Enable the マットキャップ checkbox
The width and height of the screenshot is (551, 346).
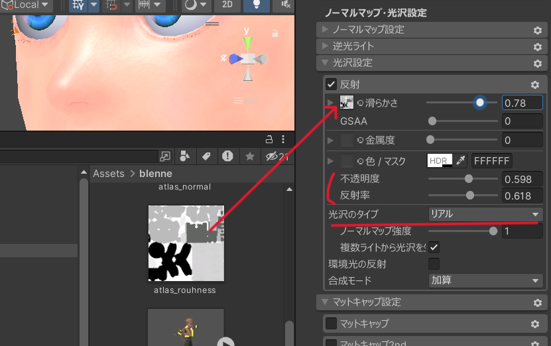tap(332, 323)
